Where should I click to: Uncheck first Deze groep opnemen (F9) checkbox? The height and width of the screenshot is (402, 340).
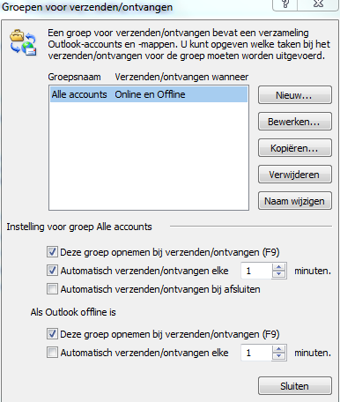tap(52, 252)
